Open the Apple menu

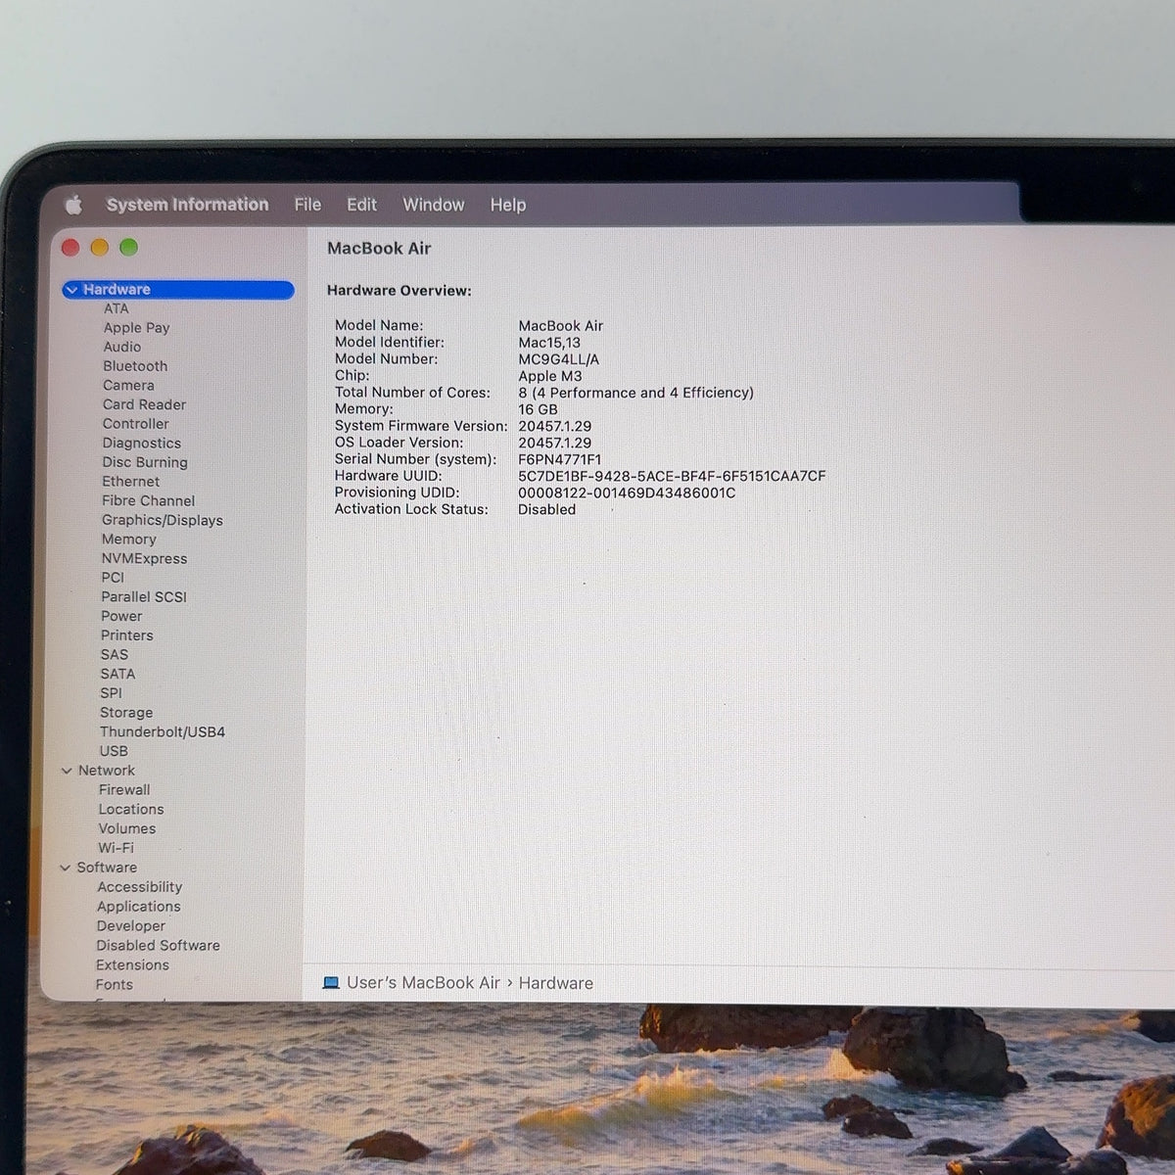[73, 205]
